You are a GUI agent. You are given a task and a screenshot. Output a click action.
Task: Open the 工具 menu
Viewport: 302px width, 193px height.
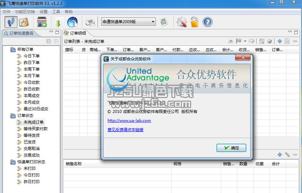pyautogui.click(x=56, y=12)
